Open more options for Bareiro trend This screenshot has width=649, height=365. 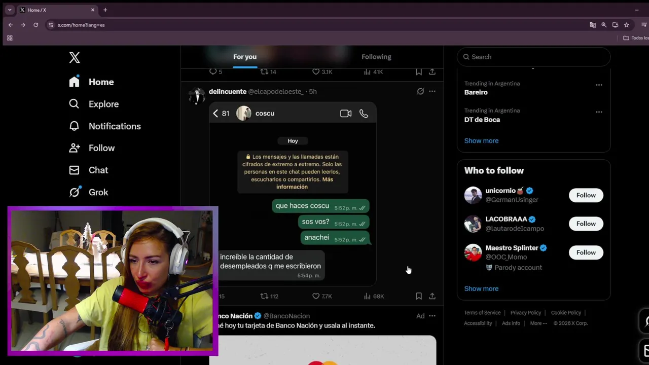(x=599, y=85)
